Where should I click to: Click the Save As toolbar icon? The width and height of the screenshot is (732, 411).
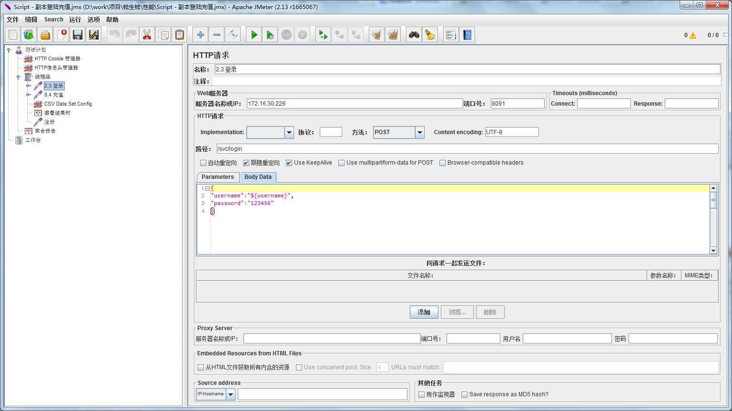[94, 35]
